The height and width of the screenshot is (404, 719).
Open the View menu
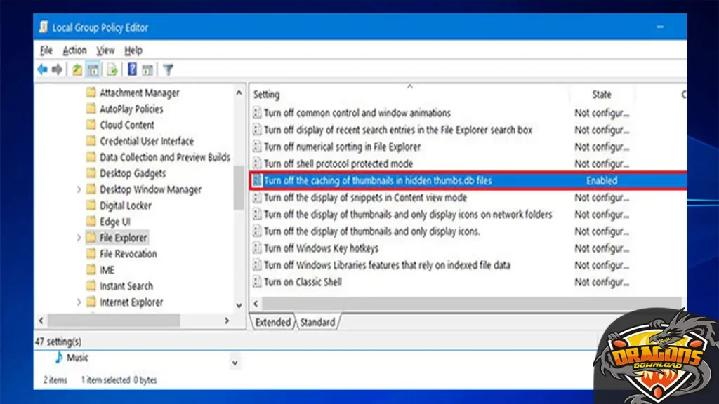[x=105, y=50]
